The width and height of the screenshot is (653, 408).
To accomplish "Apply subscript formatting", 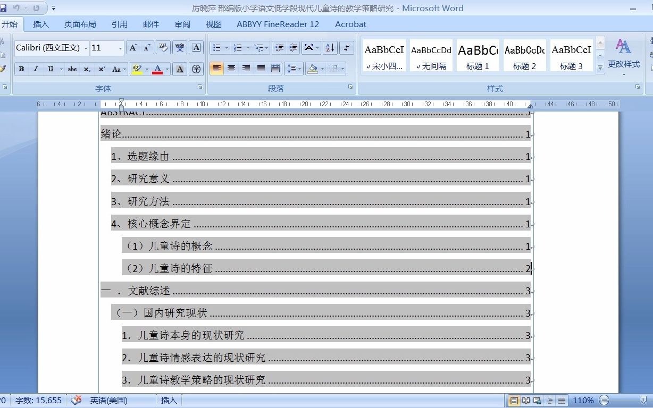I will pos(87,69).
